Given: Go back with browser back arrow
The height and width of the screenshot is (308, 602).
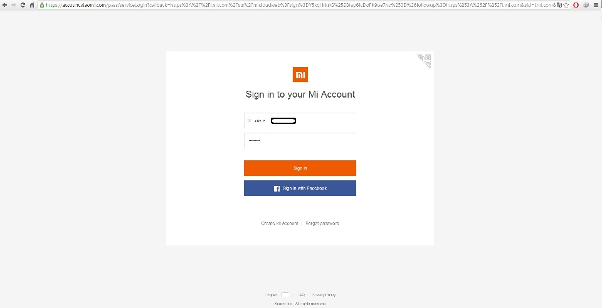Looking at the screenshot, I should click(4, 5).
